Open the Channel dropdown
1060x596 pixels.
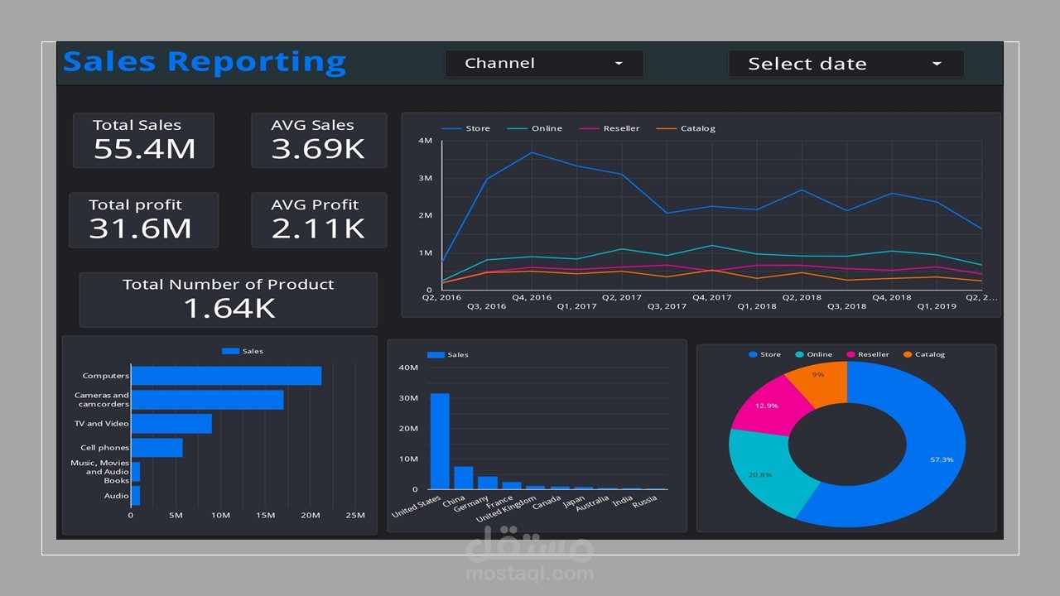coord(544,63)
